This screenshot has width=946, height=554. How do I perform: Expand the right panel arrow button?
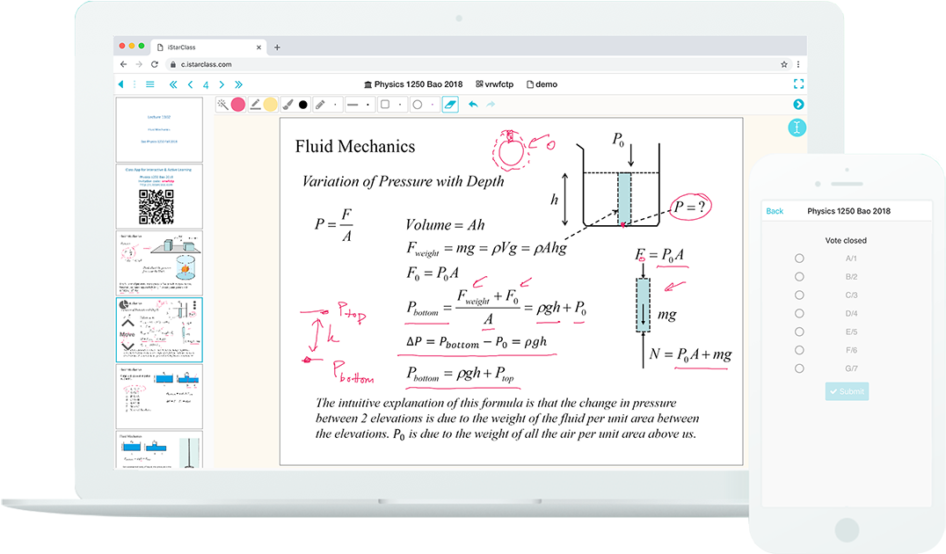coord(798,105)
